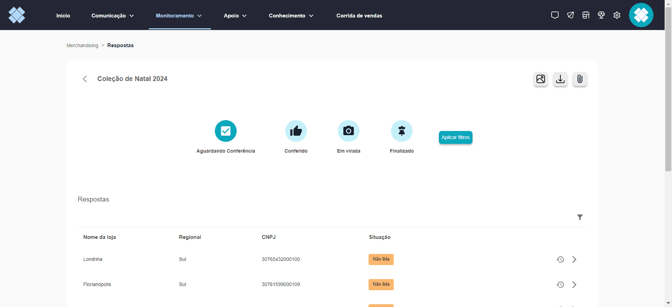Viewport: 672px width, 307px height.
Task: Go to Início menu item
Action: [x=63, y=16]
